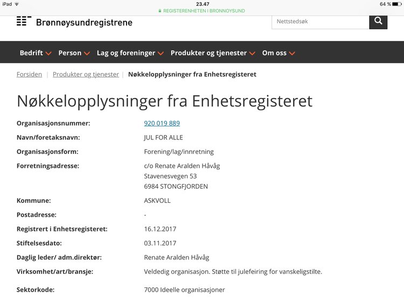Expand the chevron next to Om oss

pos(292,53)
